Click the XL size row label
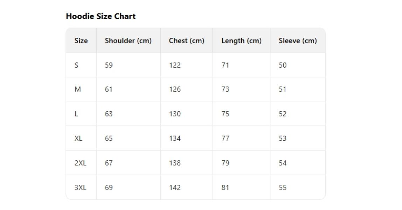The image size is (402, 210). pos(78,138)
